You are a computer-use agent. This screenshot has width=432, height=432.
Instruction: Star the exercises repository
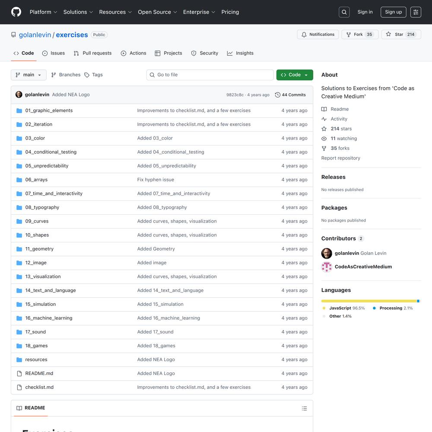(x=394, y=35)
